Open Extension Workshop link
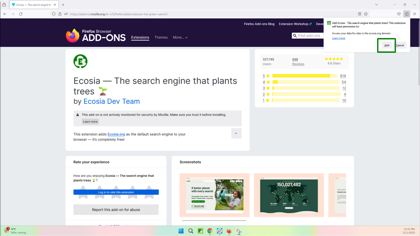Viewport: 420px width, 236px height. [x=295, y=24]
